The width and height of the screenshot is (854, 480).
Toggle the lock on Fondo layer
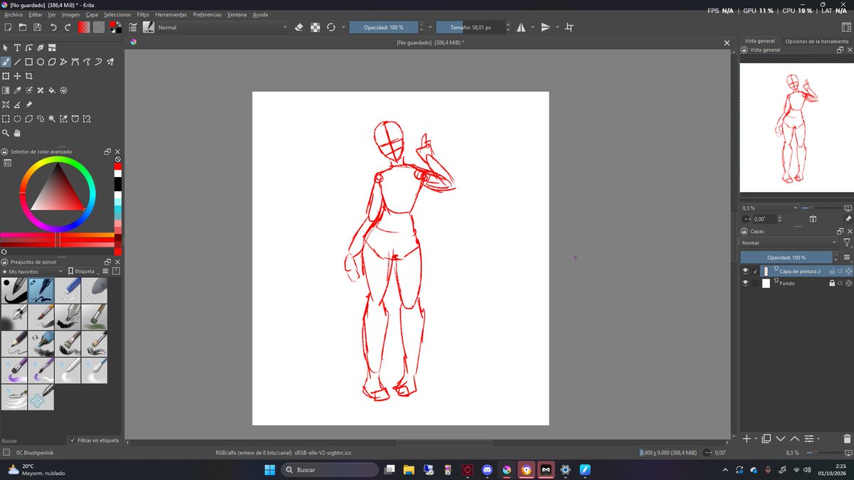831,283
